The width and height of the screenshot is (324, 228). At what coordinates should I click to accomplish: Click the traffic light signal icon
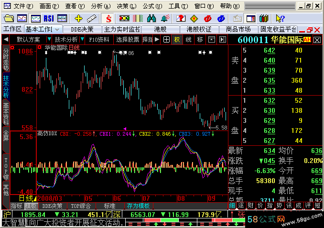[x=124, y=19]
